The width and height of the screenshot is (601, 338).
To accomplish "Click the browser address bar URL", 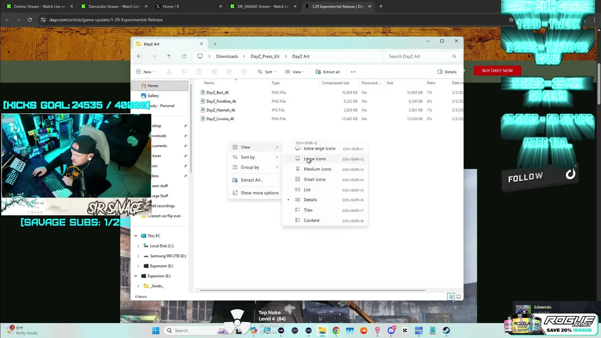I will coord(106,20).
